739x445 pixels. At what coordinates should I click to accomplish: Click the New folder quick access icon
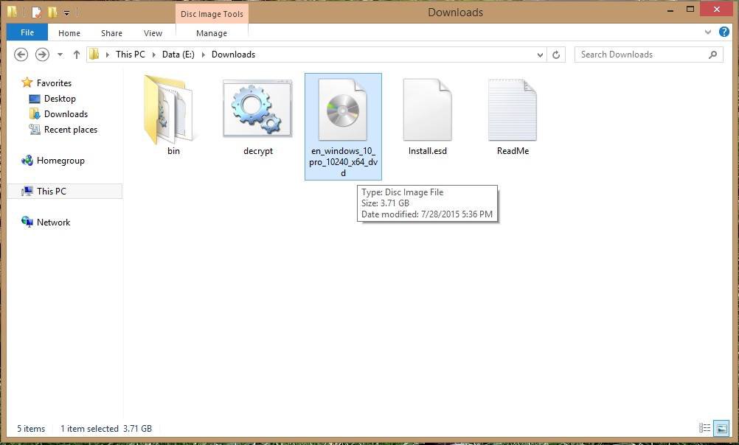click(52, 13)
